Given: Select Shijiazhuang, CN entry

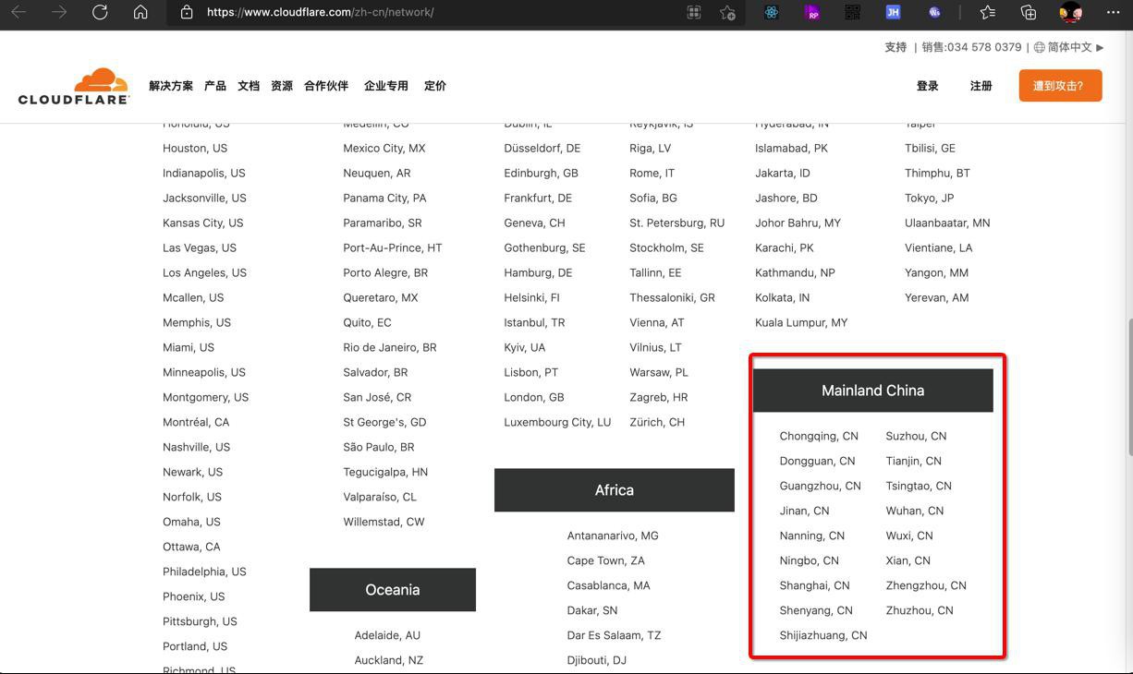Looking at the screenshot, I should (x=823, y=635).
